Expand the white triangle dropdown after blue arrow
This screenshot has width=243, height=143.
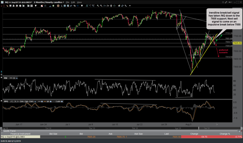coord(82,6)
